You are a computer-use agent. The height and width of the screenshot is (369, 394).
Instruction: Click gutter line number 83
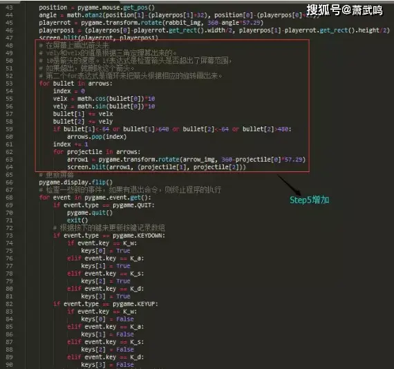9,312
